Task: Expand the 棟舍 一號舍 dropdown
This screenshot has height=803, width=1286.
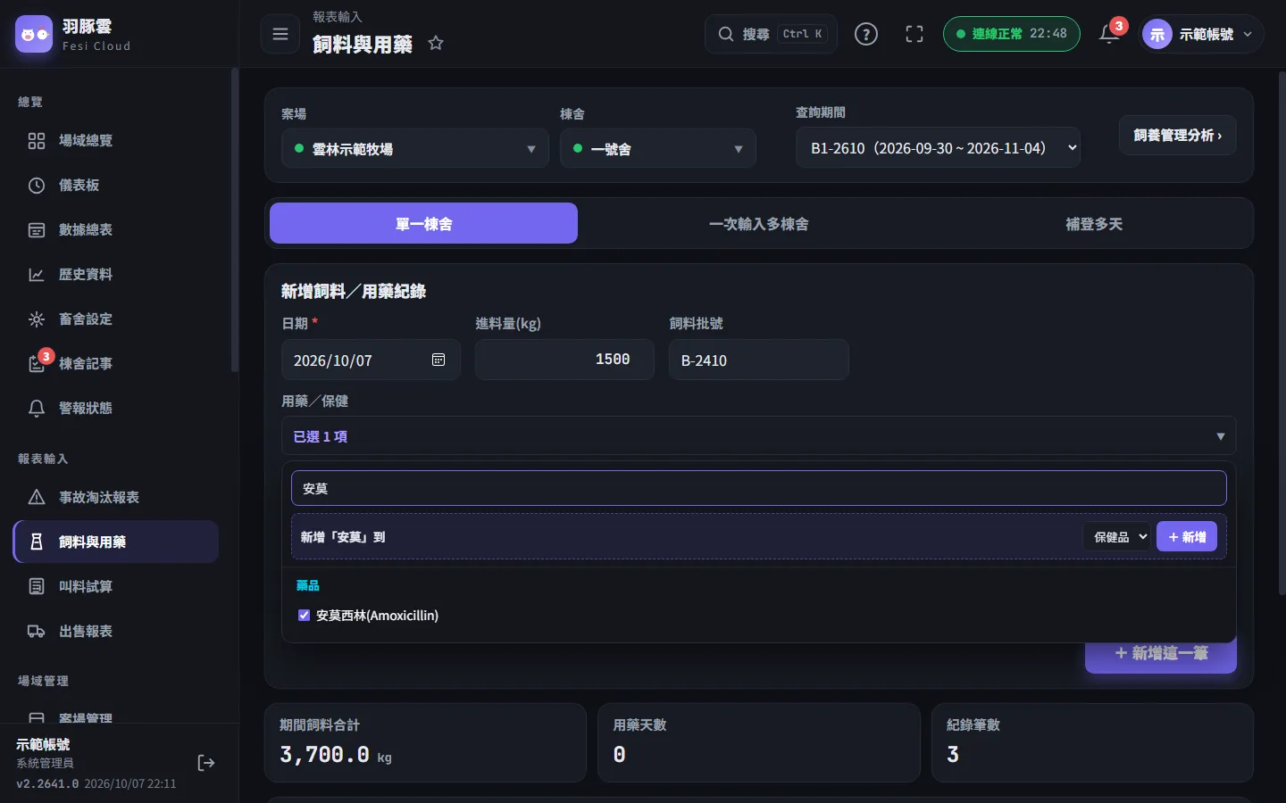Action: tap(658, 149)
